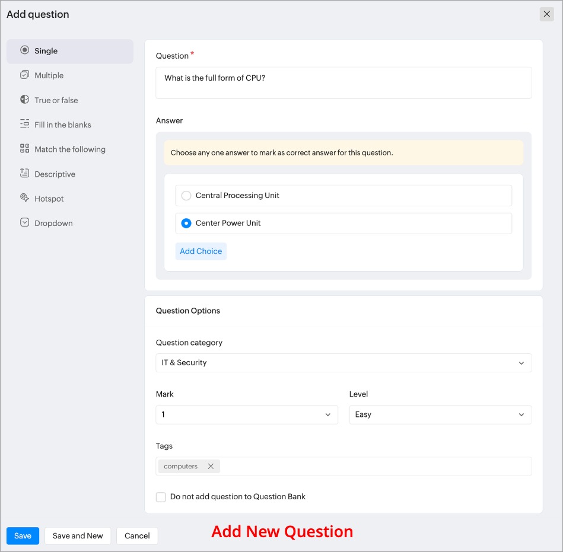Viewport: 563px width, 552px height.
Task: Click the blue Save button
Action: [x=23, y=536]
